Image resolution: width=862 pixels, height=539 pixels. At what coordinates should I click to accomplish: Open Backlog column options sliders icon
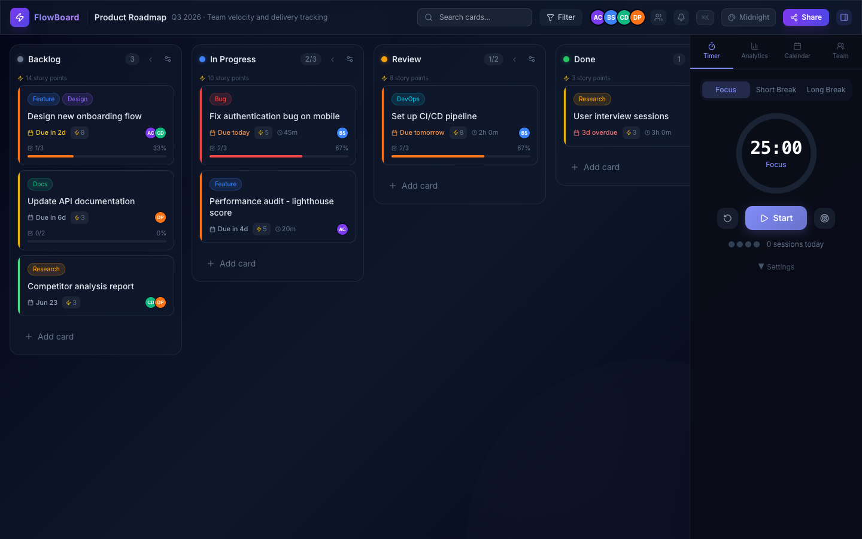pos(168,59)
